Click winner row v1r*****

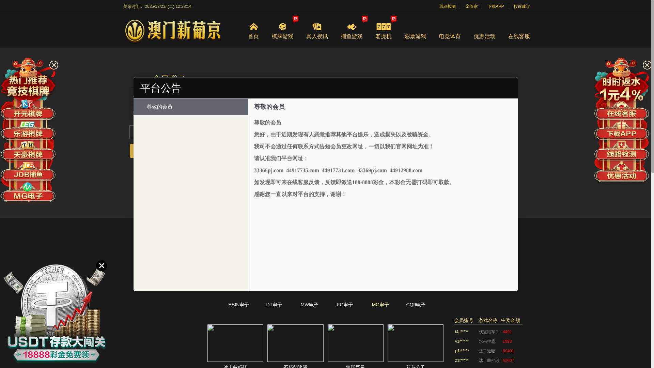click(488, 341)
